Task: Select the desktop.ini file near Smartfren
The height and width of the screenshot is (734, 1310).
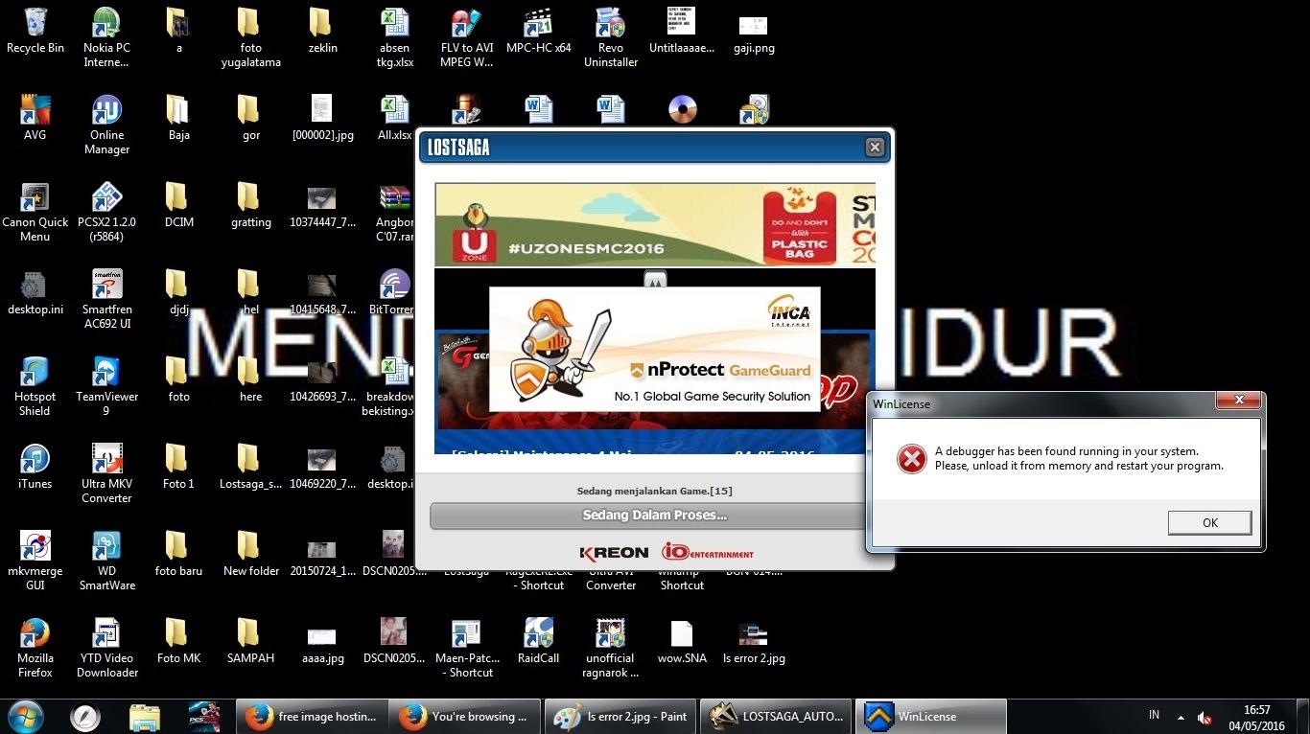Action: [x=35, y=292]
